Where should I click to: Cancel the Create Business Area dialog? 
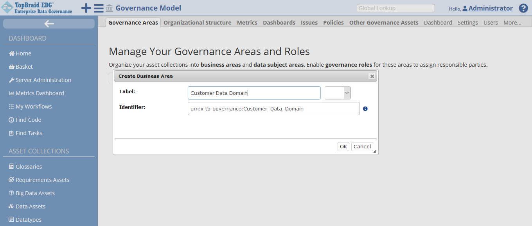[362, 146]
